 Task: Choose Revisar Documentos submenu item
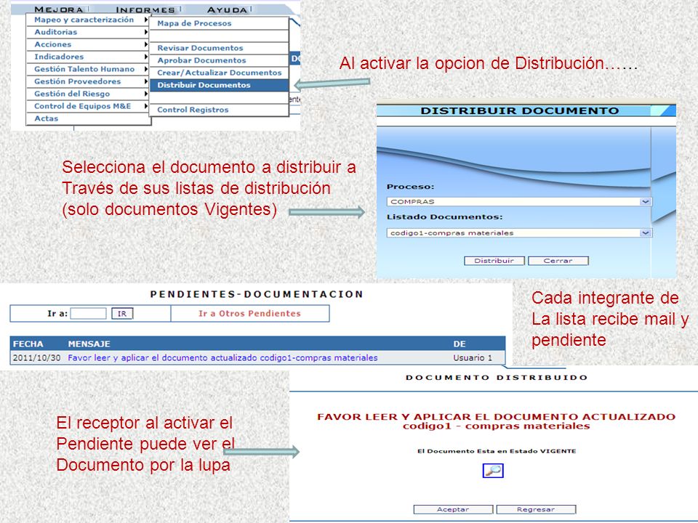click(x=219, y=48)
